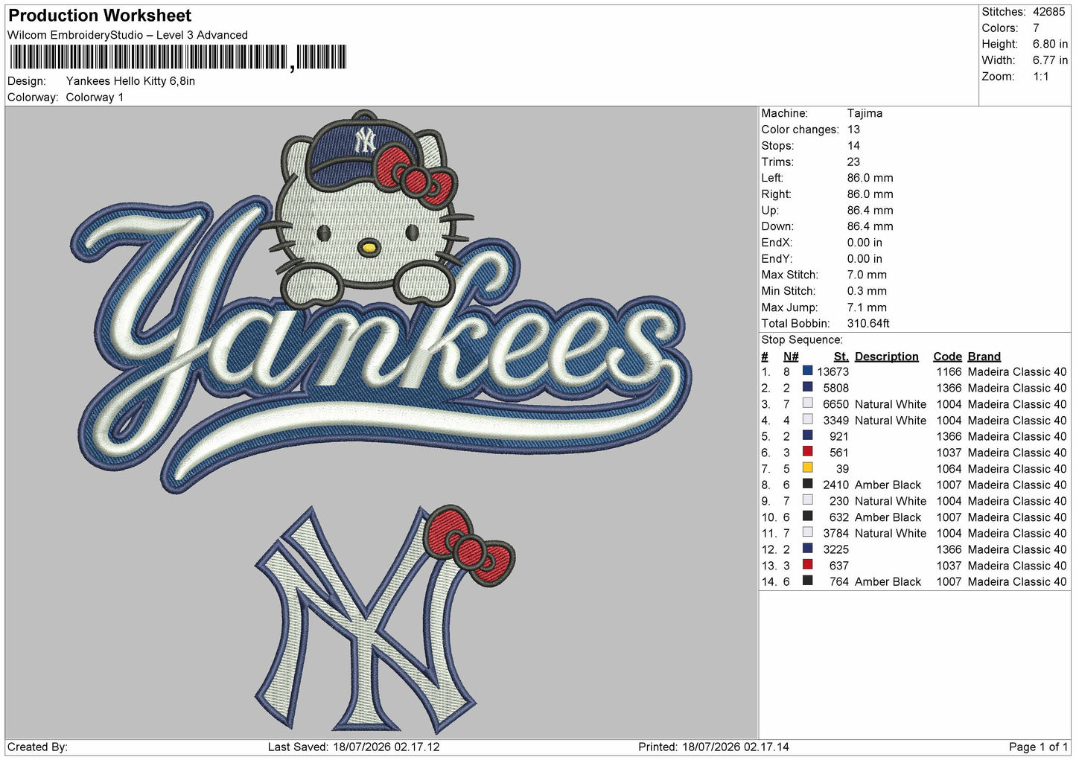Click the 'N#' column header
This screenshot has height=760, width=1076.
tap(791, 357)
